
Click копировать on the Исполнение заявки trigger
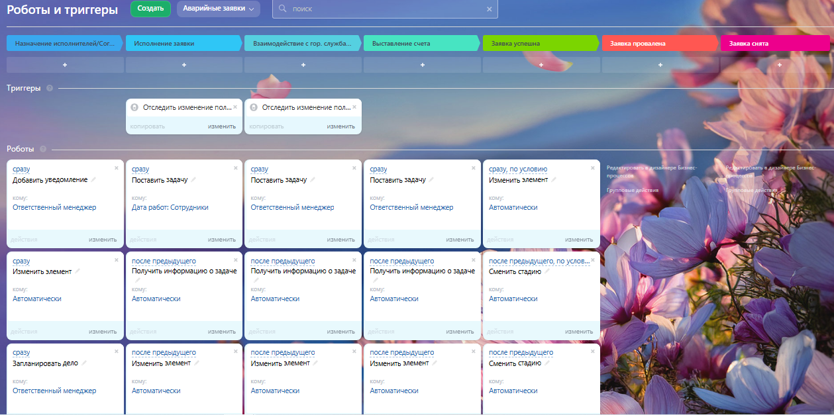click(x=148, y=126)
